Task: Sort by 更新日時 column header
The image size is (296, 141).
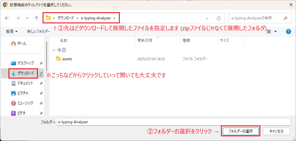Action: coord(145,40)
